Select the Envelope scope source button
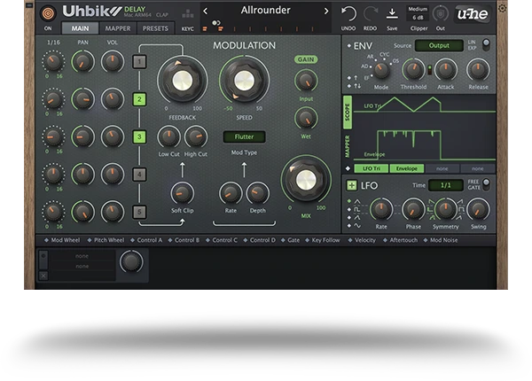Image resolution: width=532 pixels, height=381 pixels. tap(406, 168)
